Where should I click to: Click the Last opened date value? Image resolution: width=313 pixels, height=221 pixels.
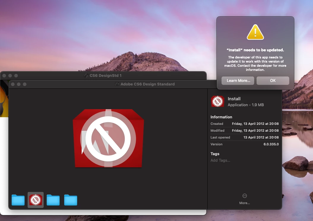click(261, 137)
